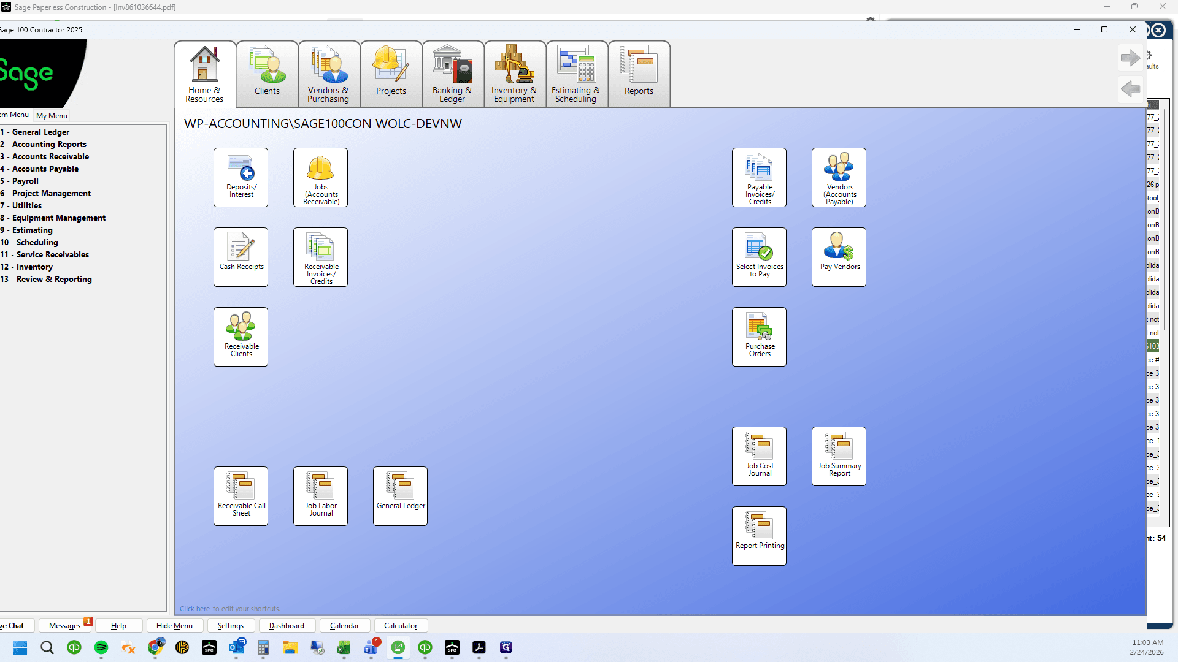Expand 3 - Accounts Receivable menu
This screenshot has width=1178, height=662.
click(x=45, y=156)
